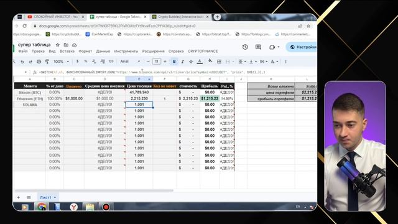Screen dimensions: 398x224
Task: Open Лист1 sheet tab
Action: tap(47, 197)
